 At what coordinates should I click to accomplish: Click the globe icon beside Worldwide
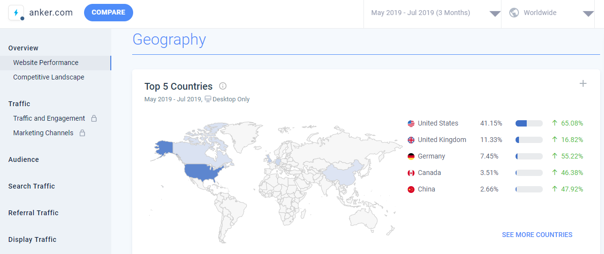514,13
